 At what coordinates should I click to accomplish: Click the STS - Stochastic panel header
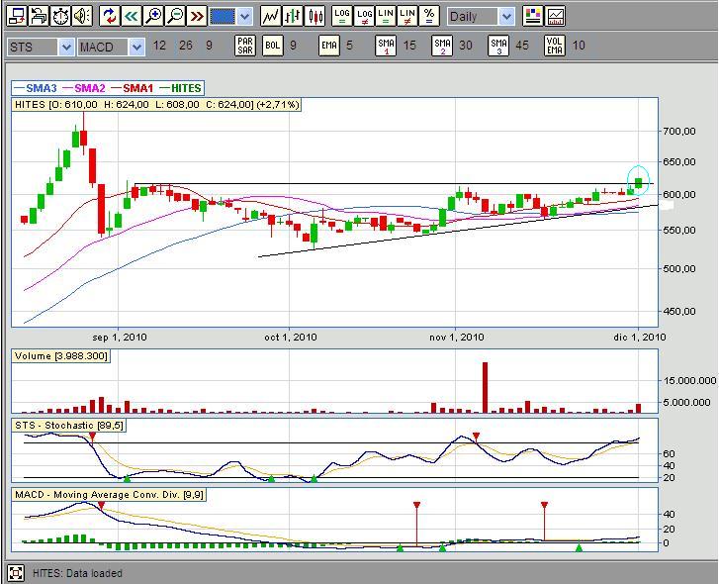(x=69, y=426)
